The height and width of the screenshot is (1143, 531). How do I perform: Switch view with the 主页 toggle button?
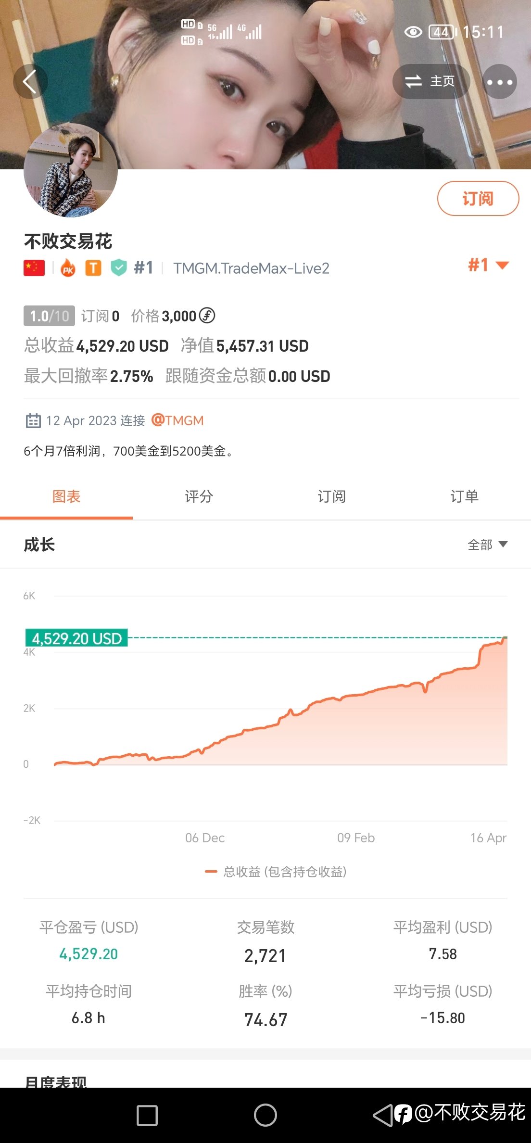(x=431, y=81)
